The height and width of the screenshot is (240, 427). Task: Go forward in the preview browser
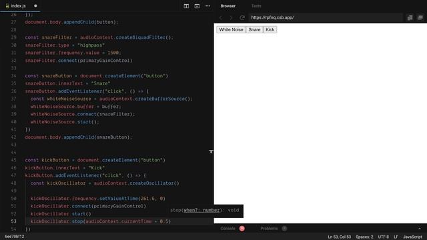(x=232, y=18)
